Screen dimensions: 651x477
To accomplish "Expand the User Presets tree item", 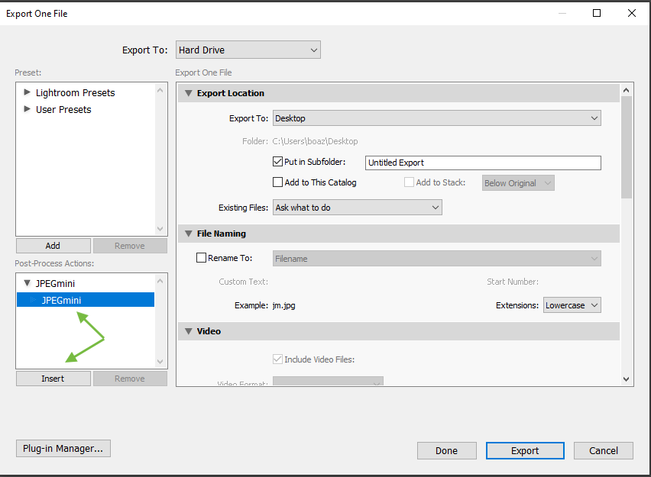I will 27,109.
